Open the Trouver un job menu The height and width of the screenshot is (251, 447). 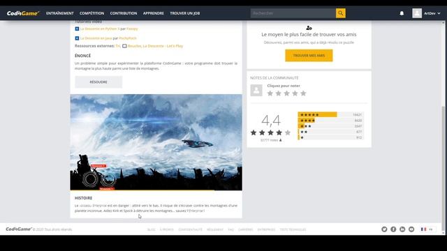[184, 13]
